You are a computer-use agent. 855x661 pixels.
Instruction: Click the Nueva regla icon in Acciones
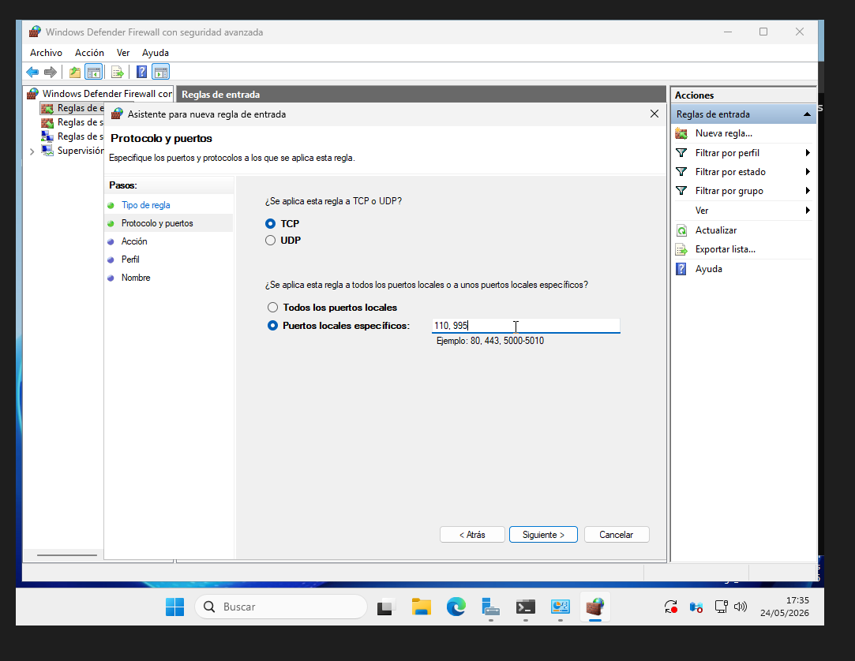coord(681,133)
